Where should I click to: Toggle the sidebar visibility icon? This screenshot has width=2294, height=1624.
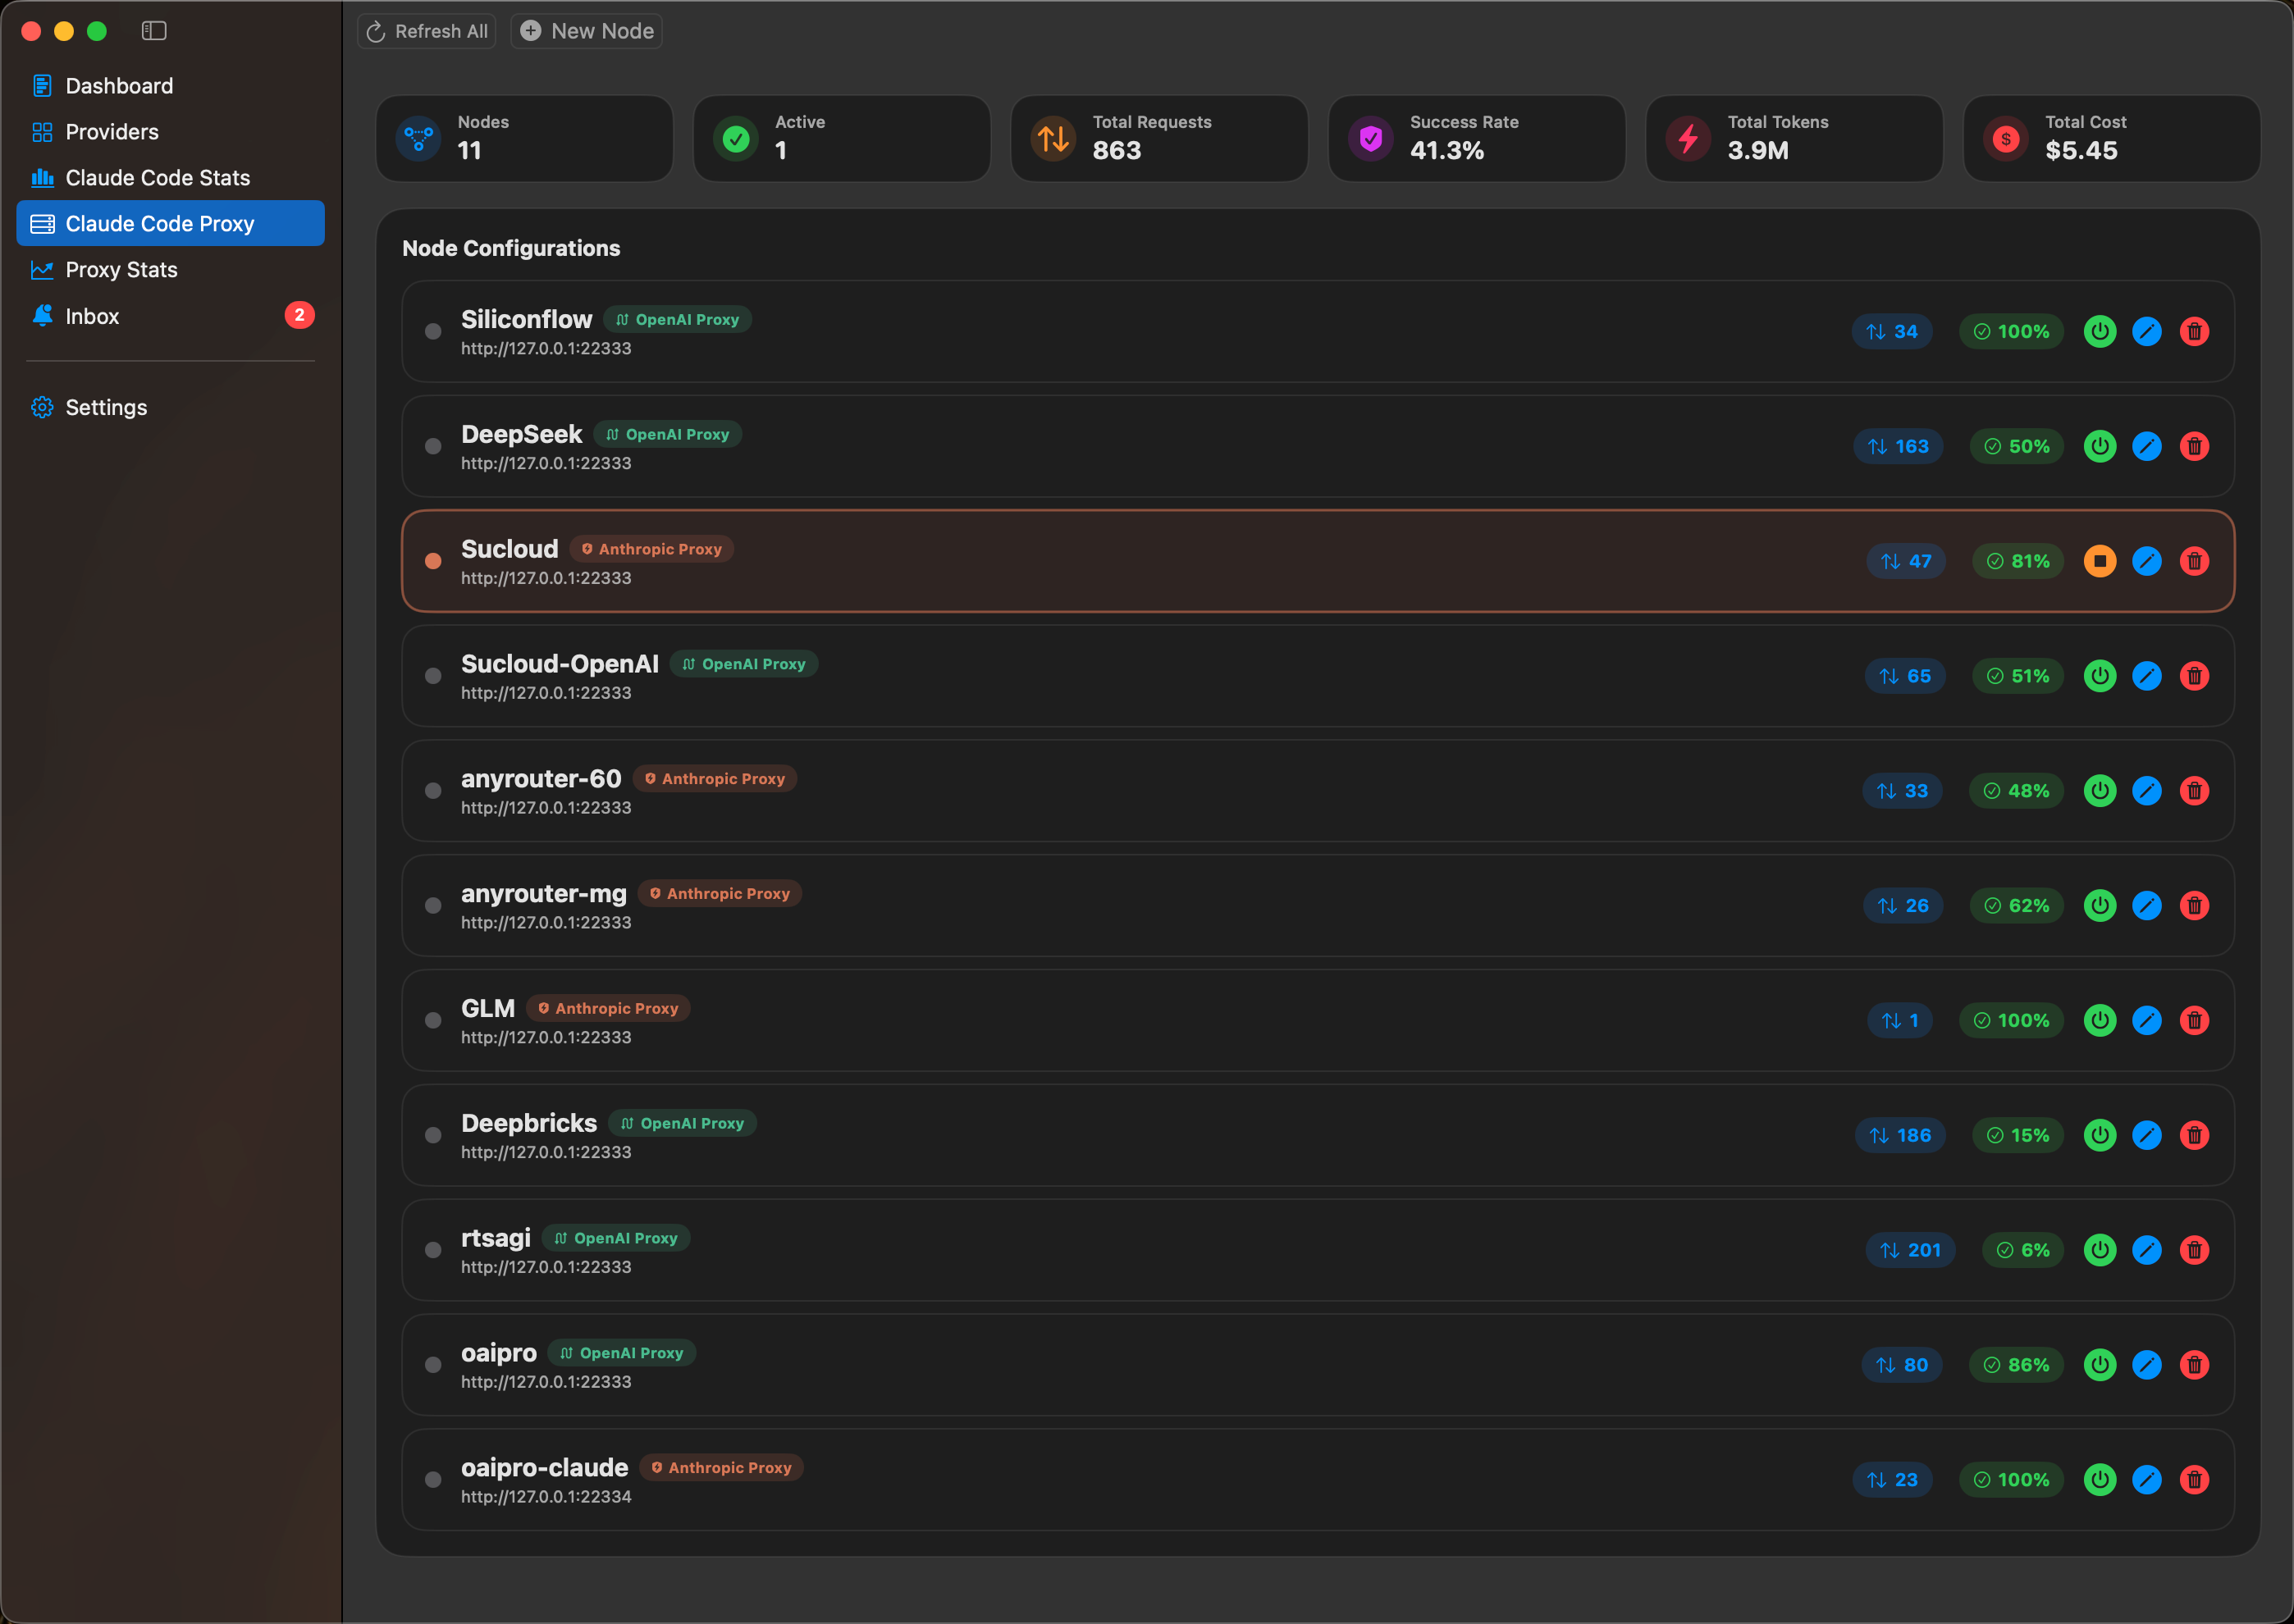tap(154, 31)
